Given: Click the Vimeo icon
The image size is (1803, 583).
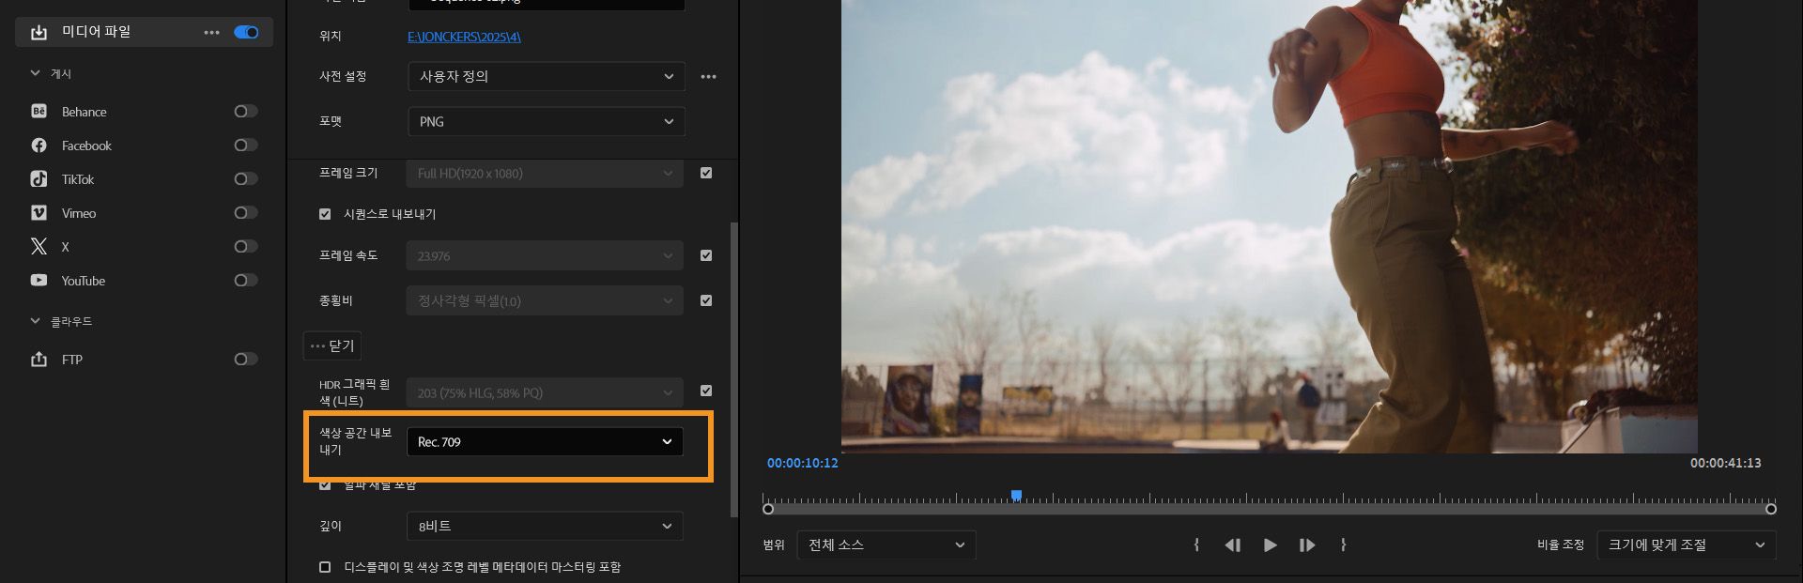Looking at the screenshot, I should coord(39,212).
